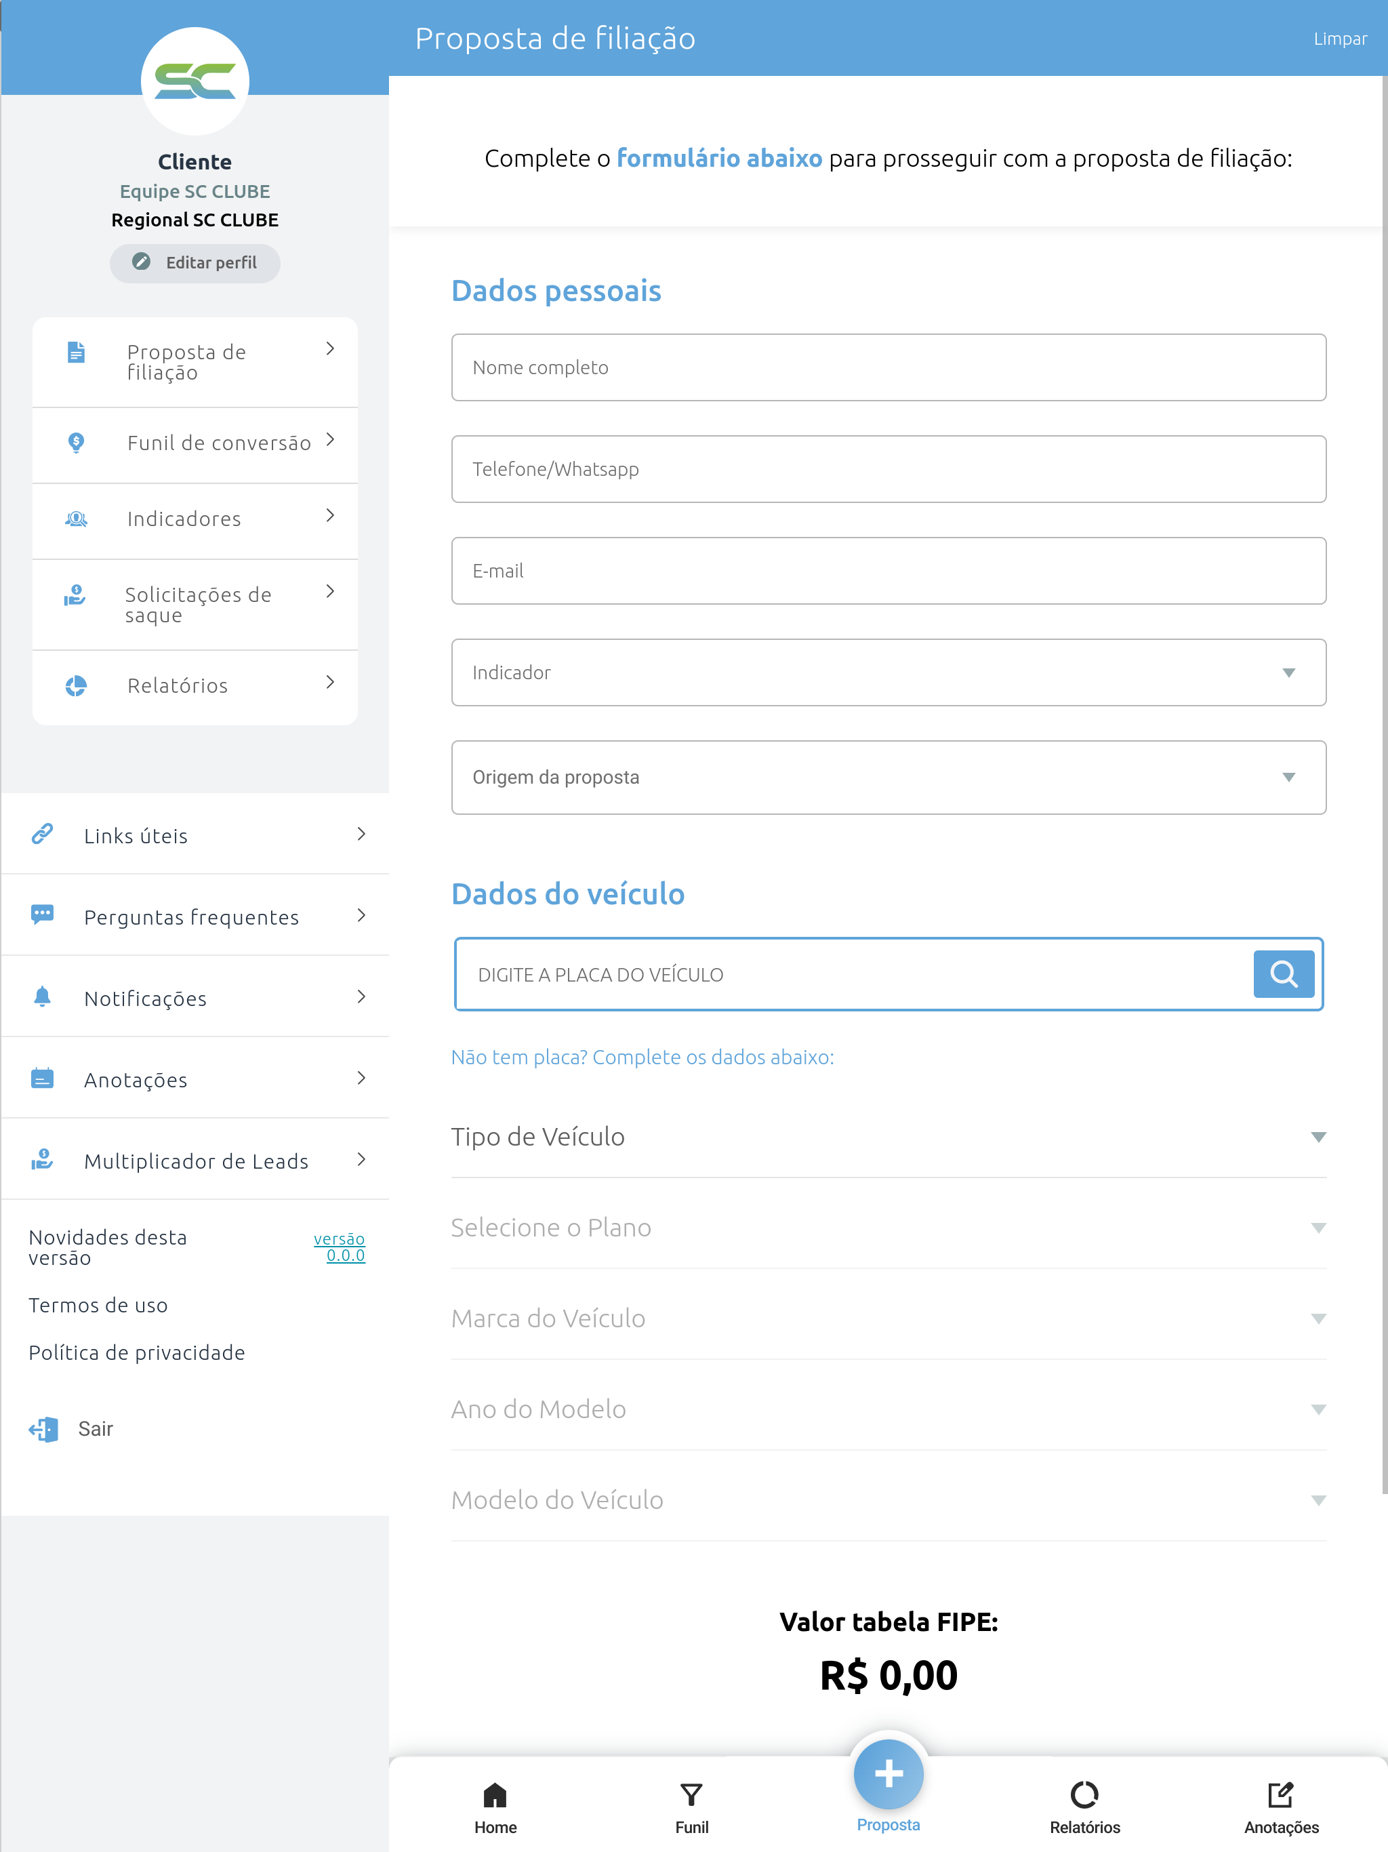
Task: Open the Indicador dropdown
Action: [x=889, y=672]
